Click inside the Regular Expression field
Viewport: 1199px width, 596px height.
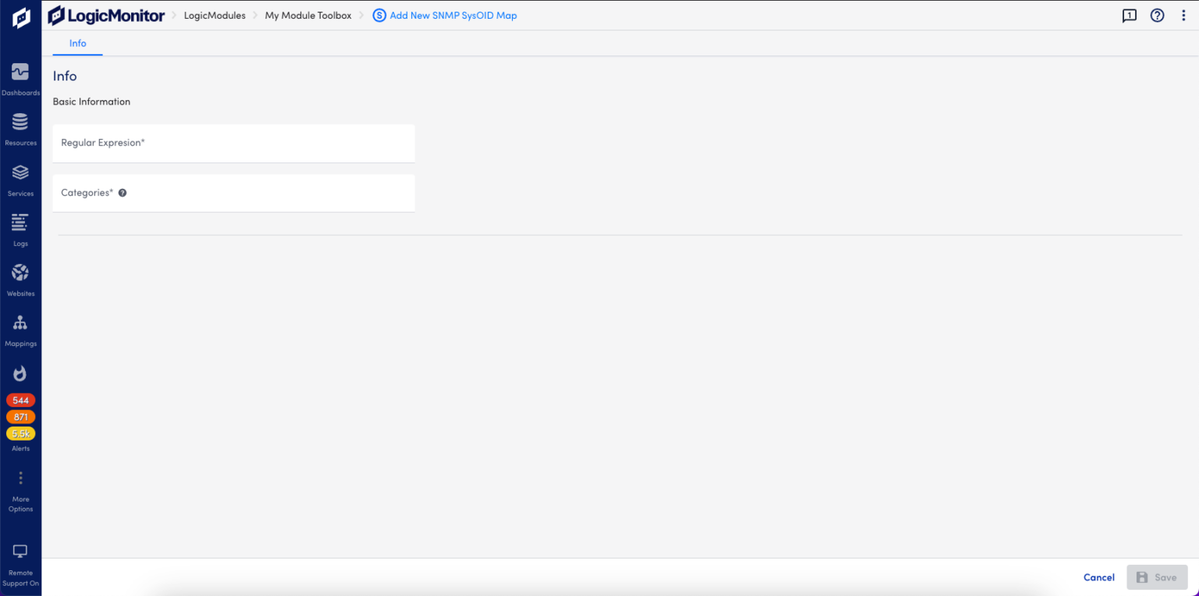pos(233,144)
